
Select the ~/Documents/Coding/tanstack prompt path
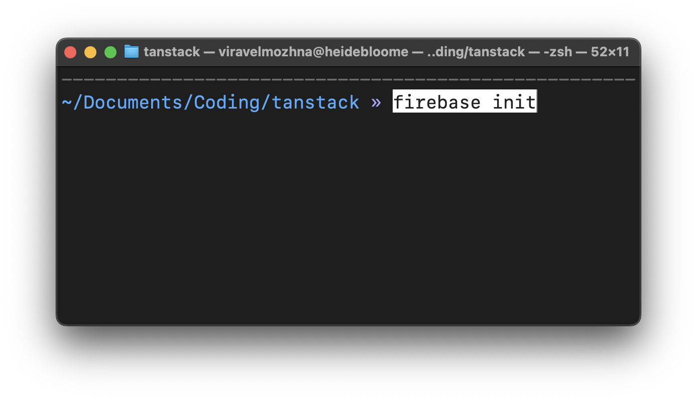pyautogui.click(x=210, y=102)
